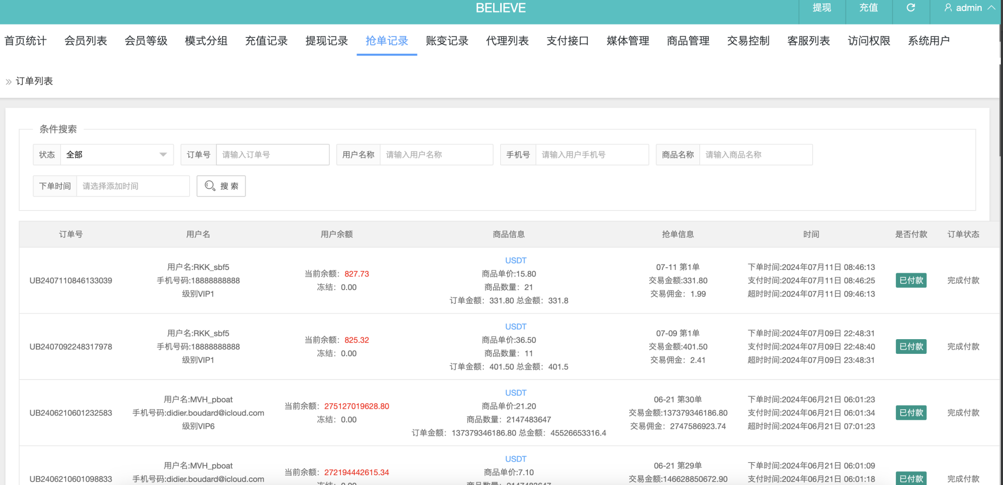Open the 下单时间 date picker field
The image size is (1003, 485).
[133, 186]
